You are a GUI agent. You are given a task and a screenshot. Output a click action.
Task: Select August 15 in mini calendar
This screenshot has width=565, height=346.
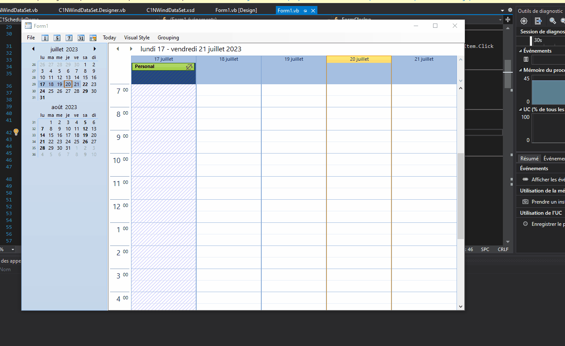pyautogui.click(x=51, y=135)
